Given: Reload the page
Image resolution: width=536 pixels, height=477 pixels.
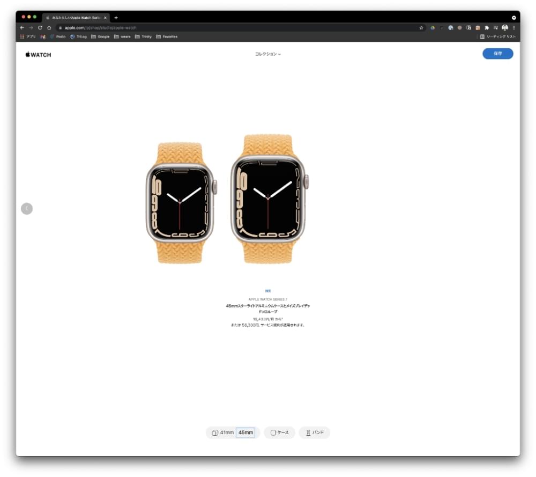Looking at the screenshot, I should click(40, 28).
